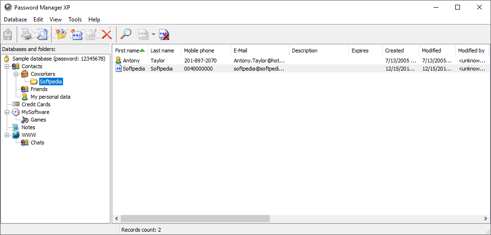Open the dropdown arrow beside copy password icon

click(153, 34)
